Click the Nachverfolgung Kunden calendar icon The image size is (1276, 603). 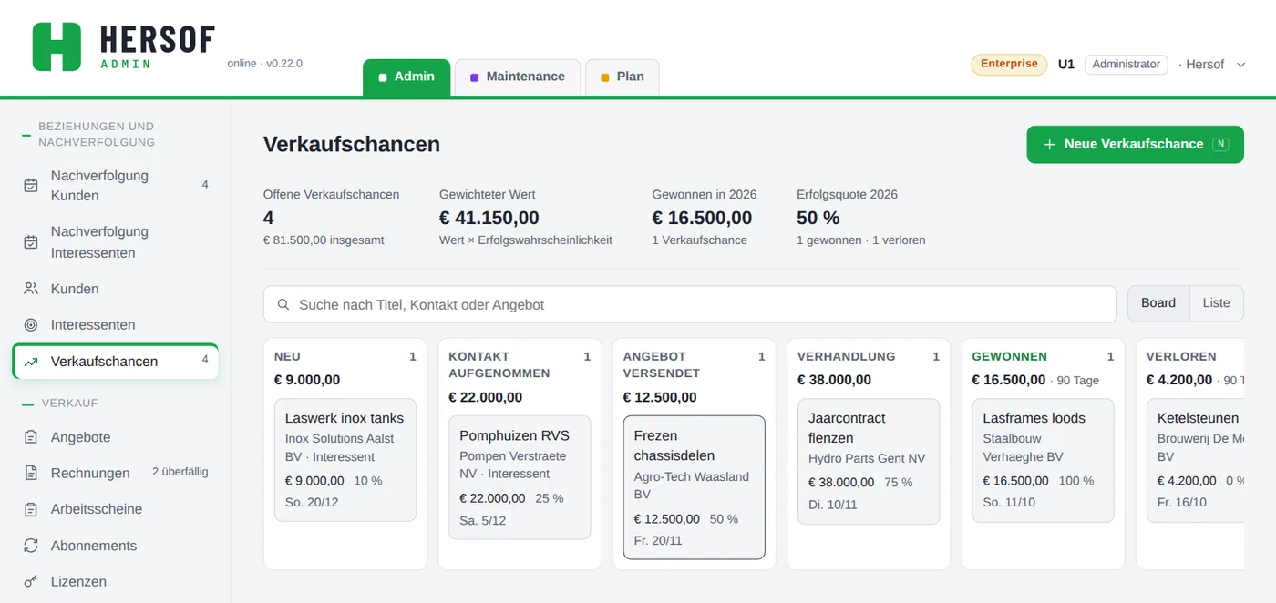31,185
